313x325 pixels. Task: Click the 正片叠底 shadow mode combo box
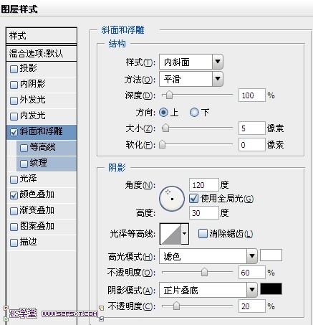point(208,290)
